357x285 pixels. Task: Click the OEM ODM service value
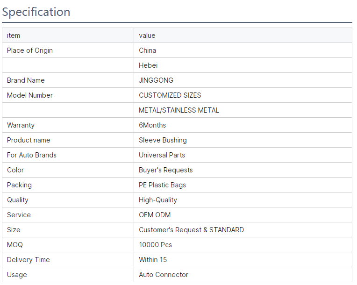click(x=155, y=215)
